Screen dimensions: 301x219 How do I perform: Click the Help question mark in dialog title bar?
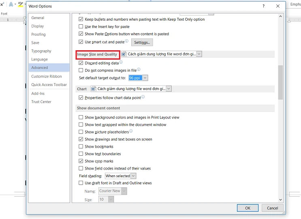[264, 6]
